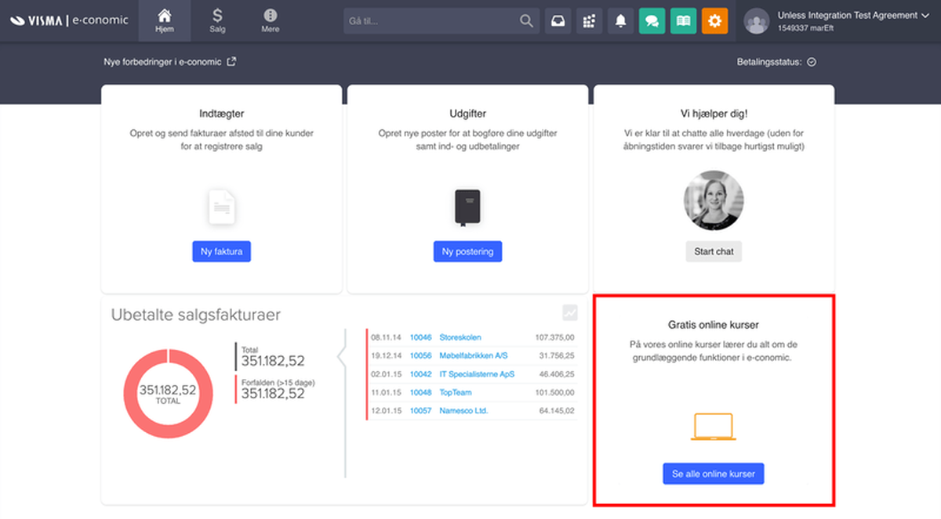Viewport: 941px width, 519px height.
Task: Open 'Nye forbedringer i e-conomic' link
Action: [x=169, y=62]
